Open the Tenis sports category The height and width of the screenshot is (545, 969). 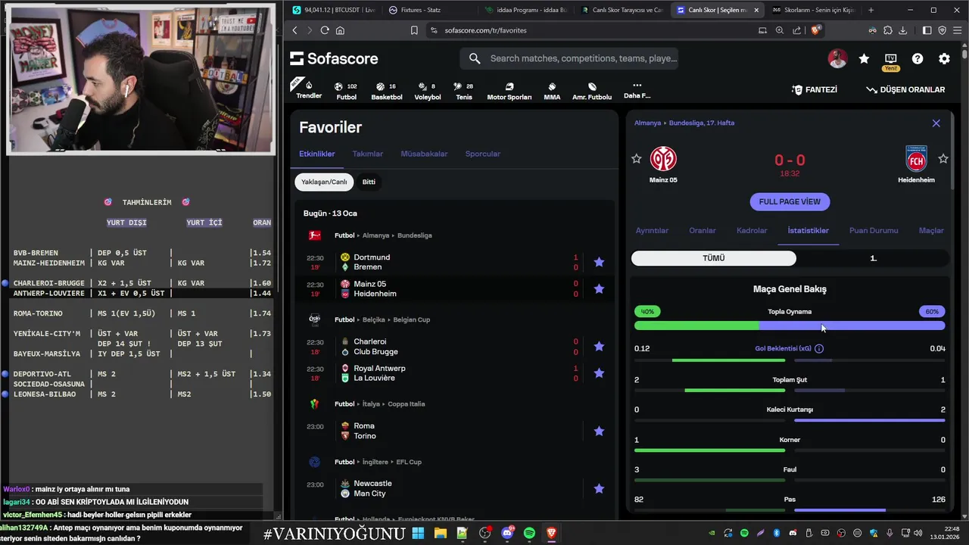(x=464, y=91)
